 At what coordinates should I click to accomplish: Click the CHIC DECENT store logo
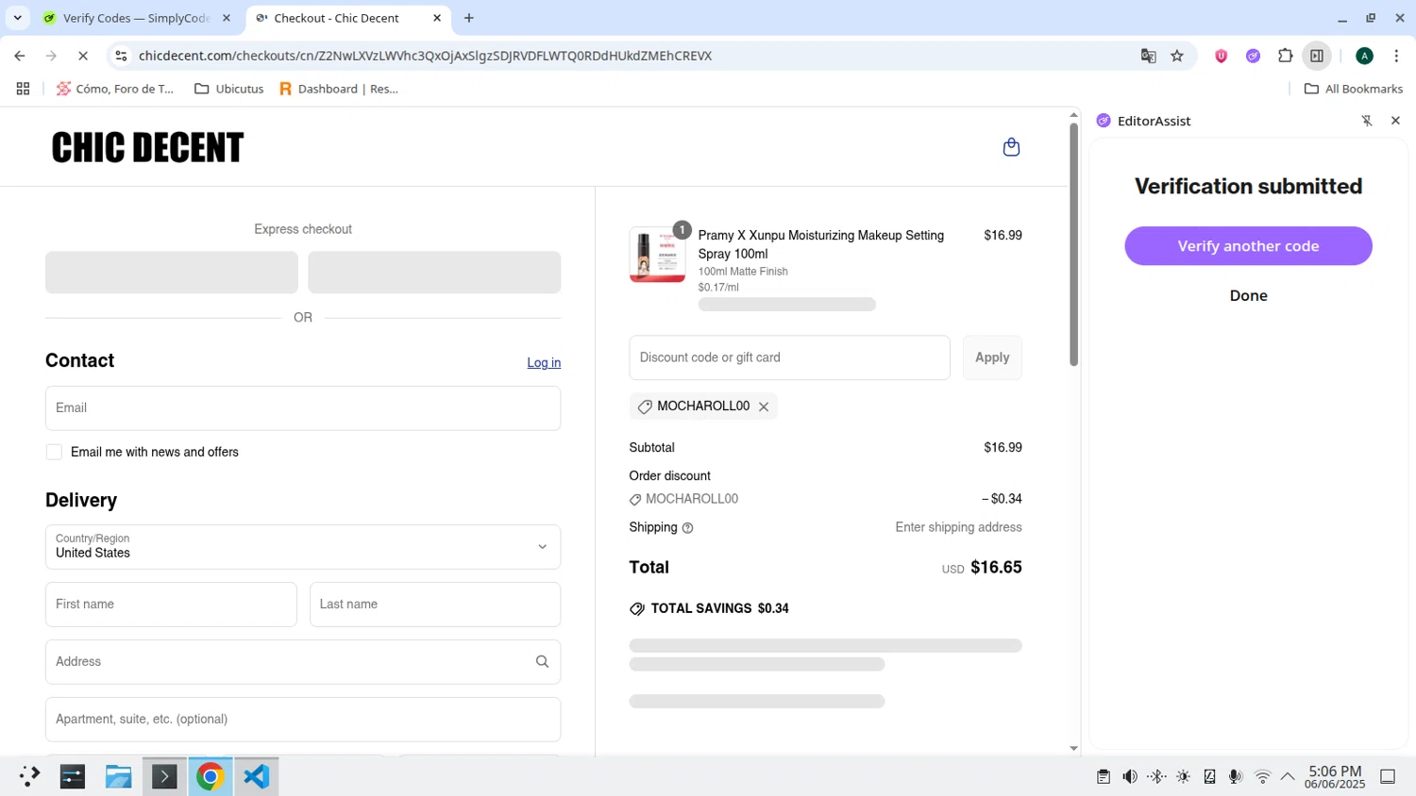pyautogui.click(x=147, y=148)
